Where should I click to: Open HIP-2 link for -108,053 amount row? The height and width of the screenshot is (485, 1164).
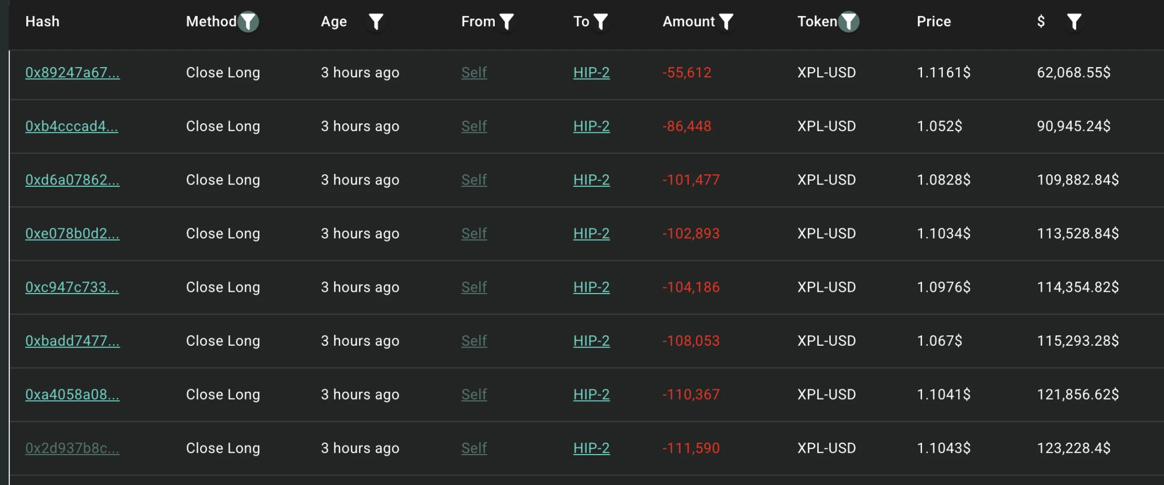tap(591, 341)
